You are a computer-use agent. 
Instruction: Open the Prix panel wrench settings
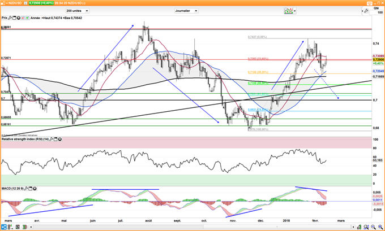tap(10, 18)
